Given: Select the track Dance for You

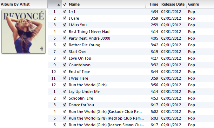Looking at the screenshot, I should coord(81,105).
